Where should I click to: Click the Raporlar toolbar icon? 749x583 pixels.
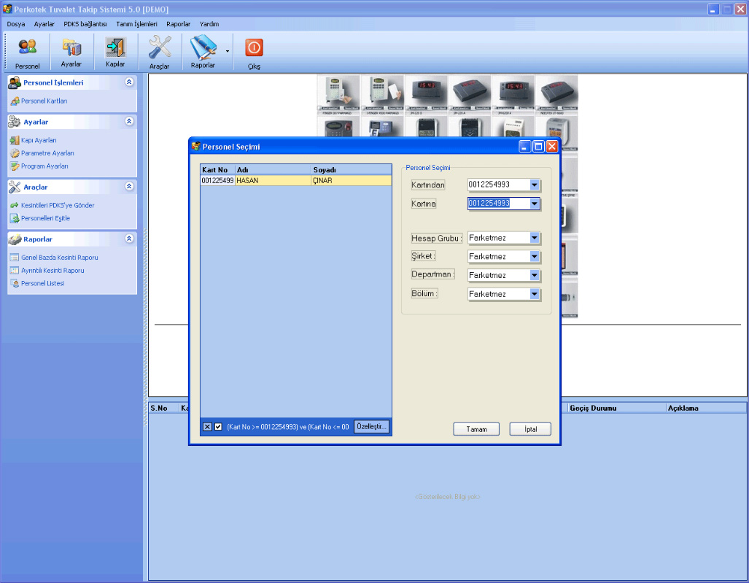tap(203, 49)
